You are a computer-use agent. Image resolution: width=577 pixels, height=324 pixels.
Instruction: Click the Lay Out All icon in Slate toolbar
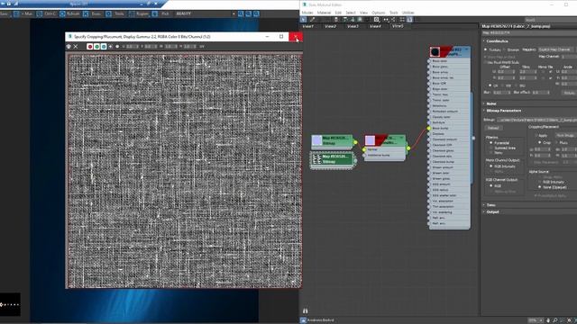[x=386, y=20]
